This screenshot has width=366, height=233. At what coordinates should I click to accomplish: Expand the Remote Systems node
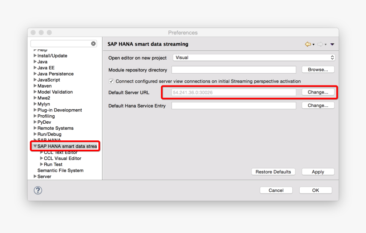point(35,128)
